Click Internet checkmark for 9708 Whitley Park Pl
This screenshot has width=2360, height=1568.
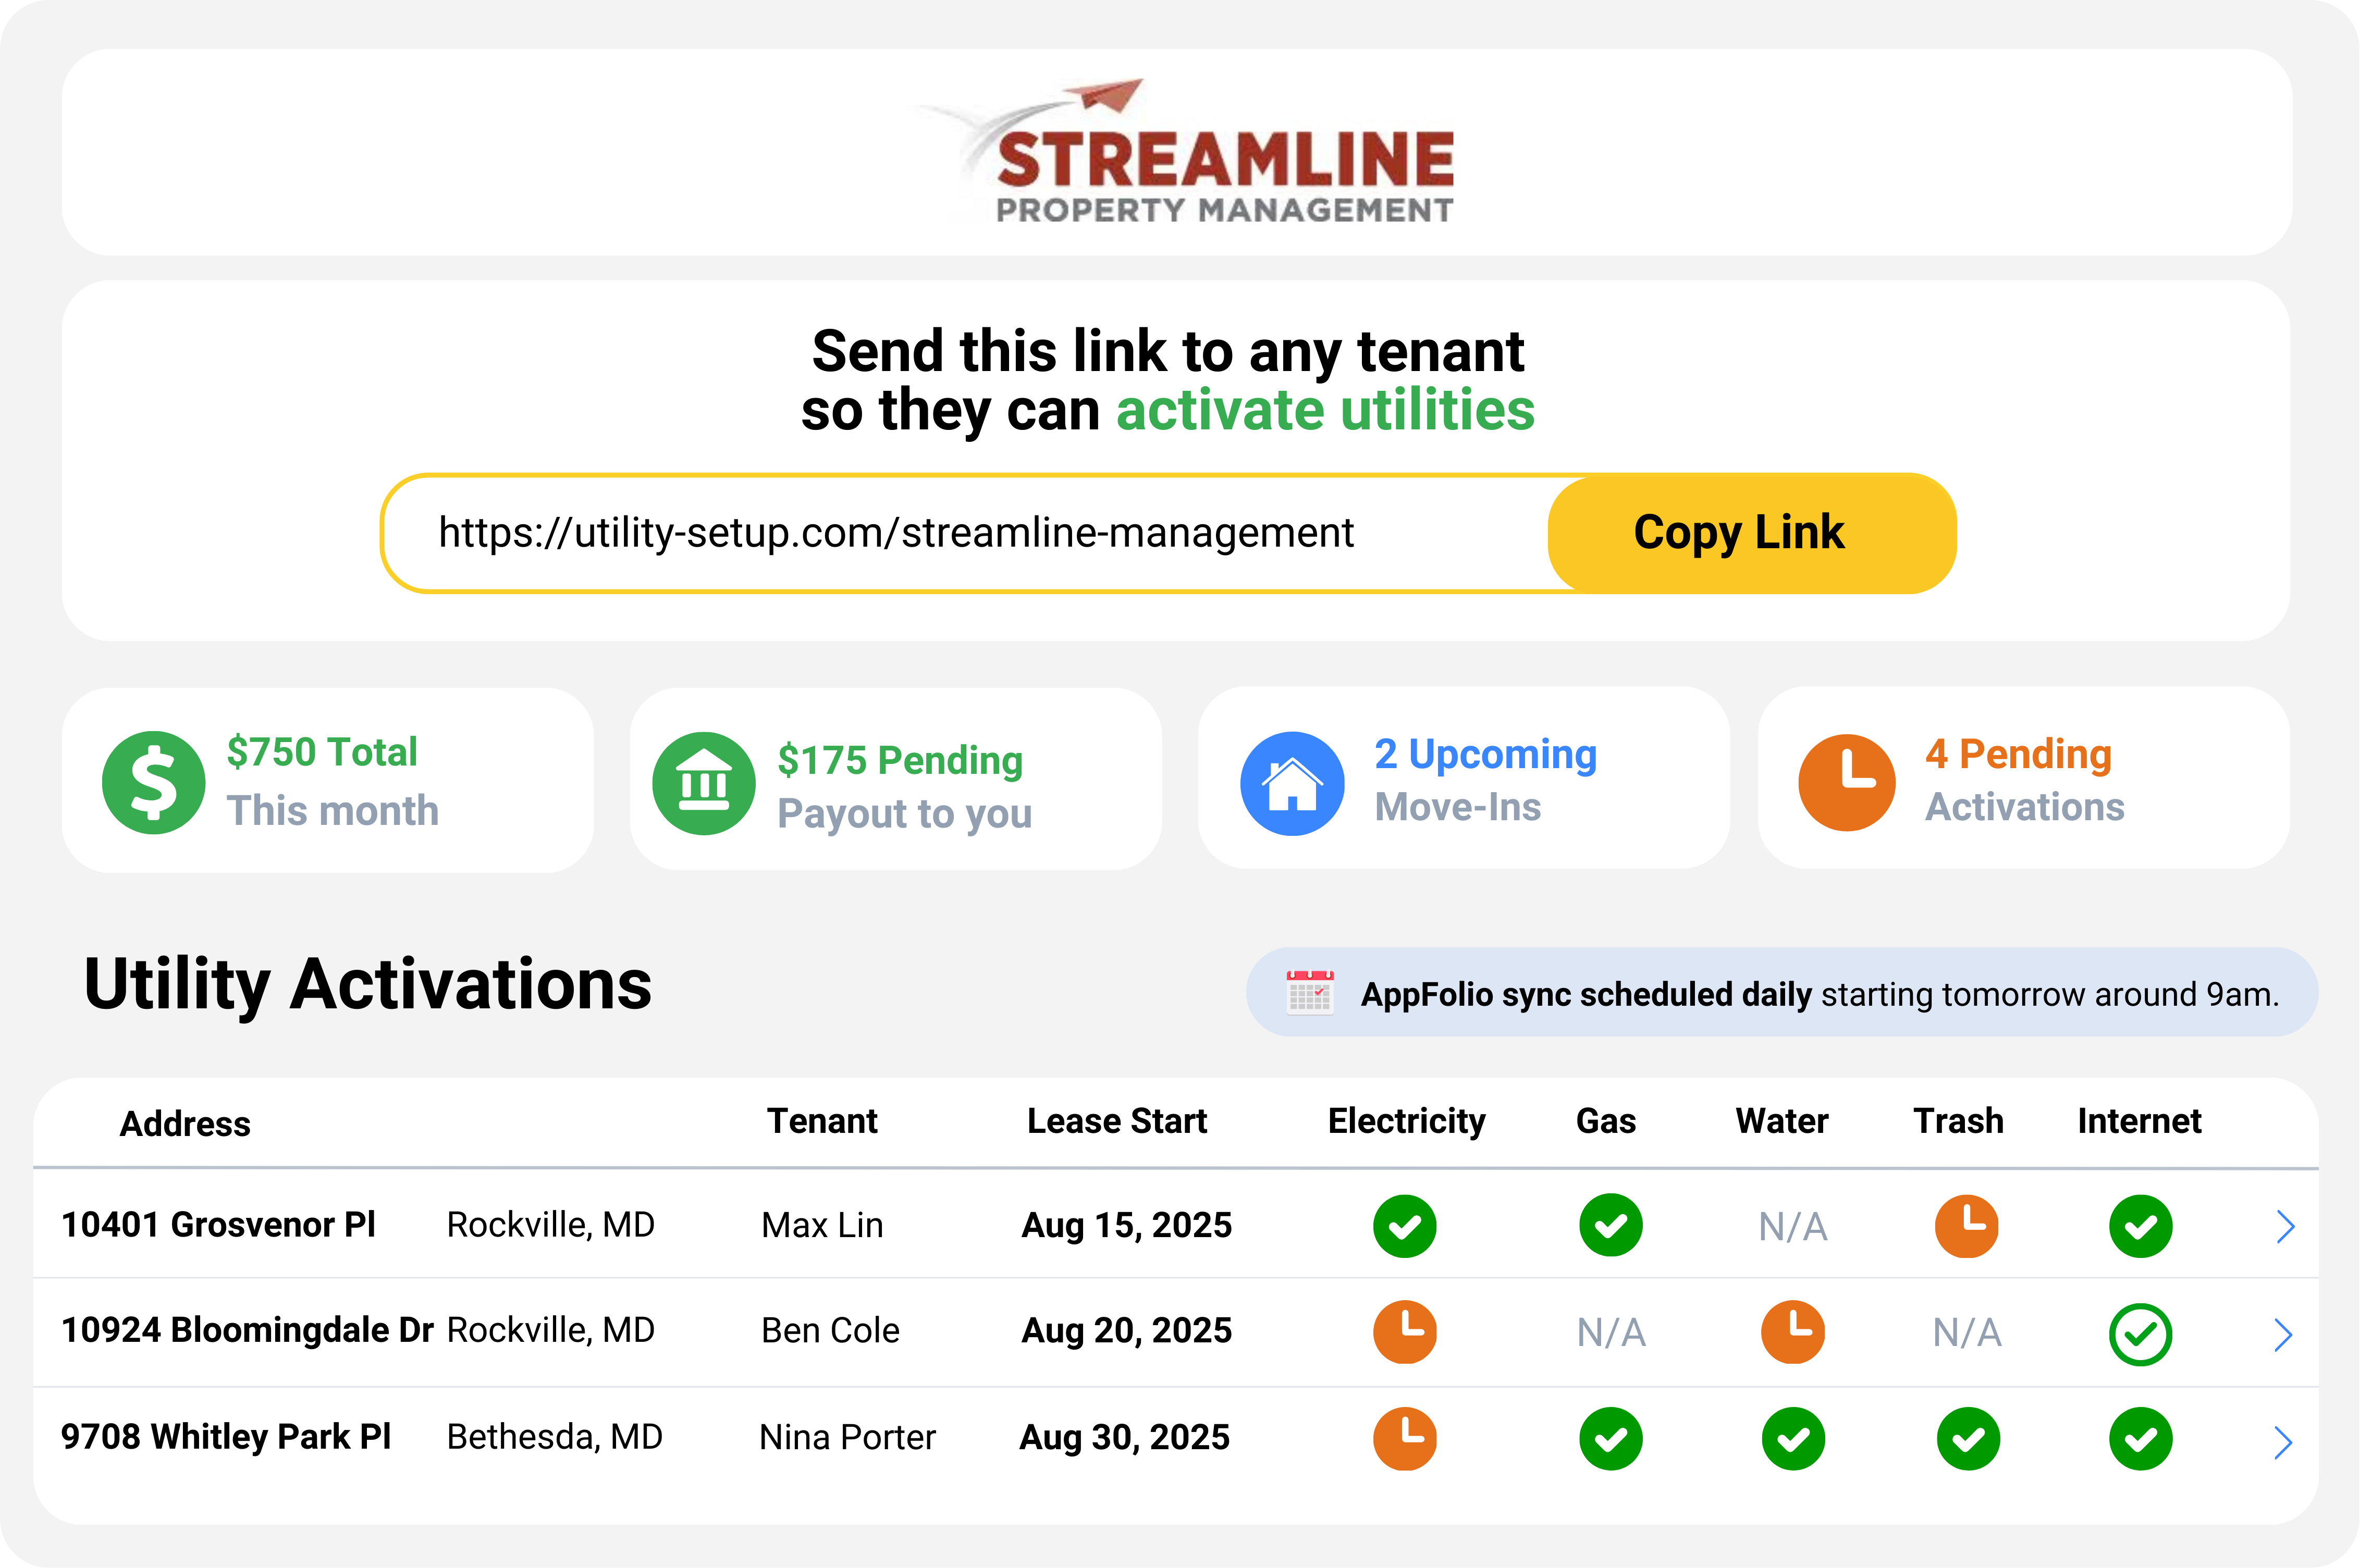tap(2140, 1439)
